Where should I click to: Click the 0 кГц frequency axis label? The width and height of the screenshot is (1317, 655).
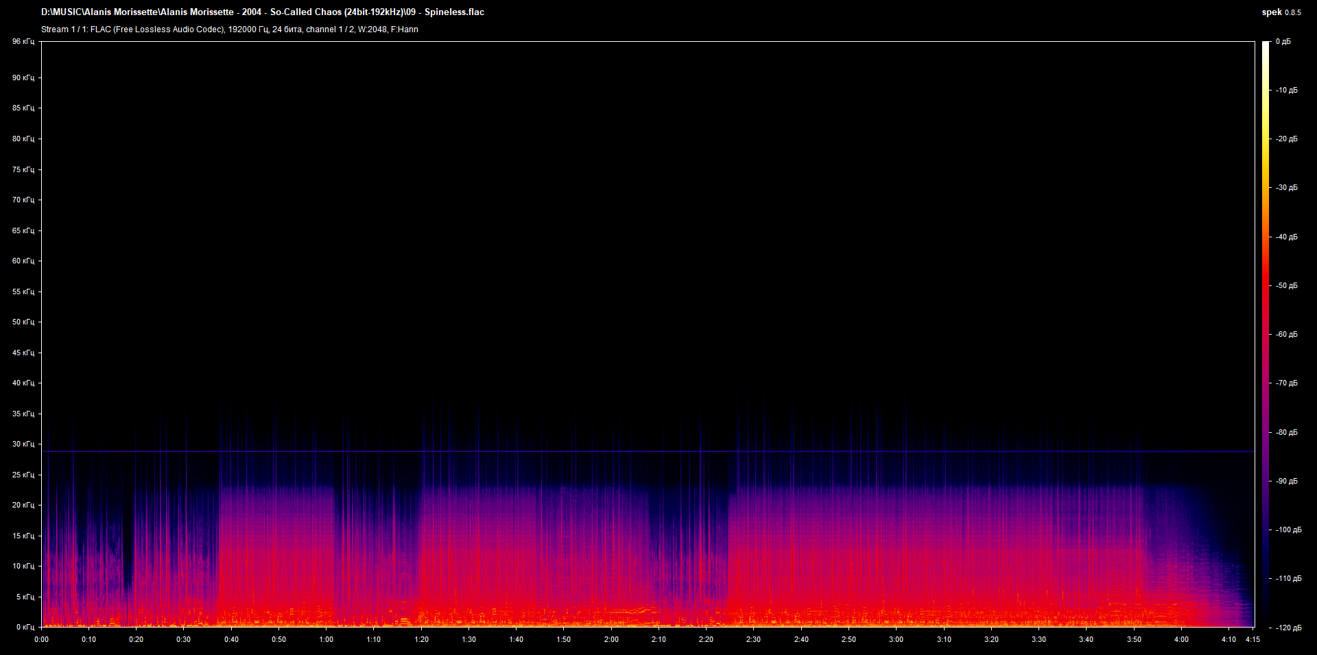pyautogui.click(x=25, y=627)
